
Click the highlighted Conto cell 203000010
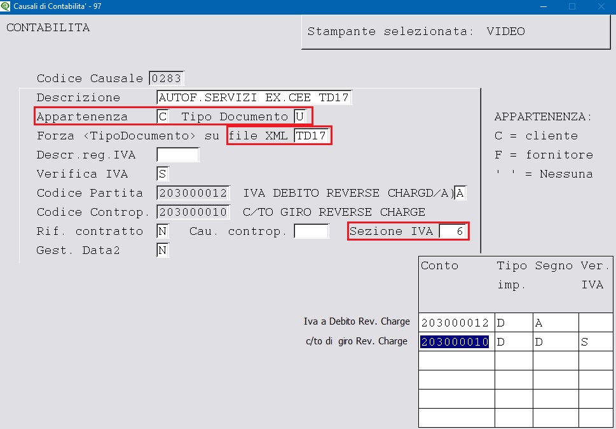point(455,342)
